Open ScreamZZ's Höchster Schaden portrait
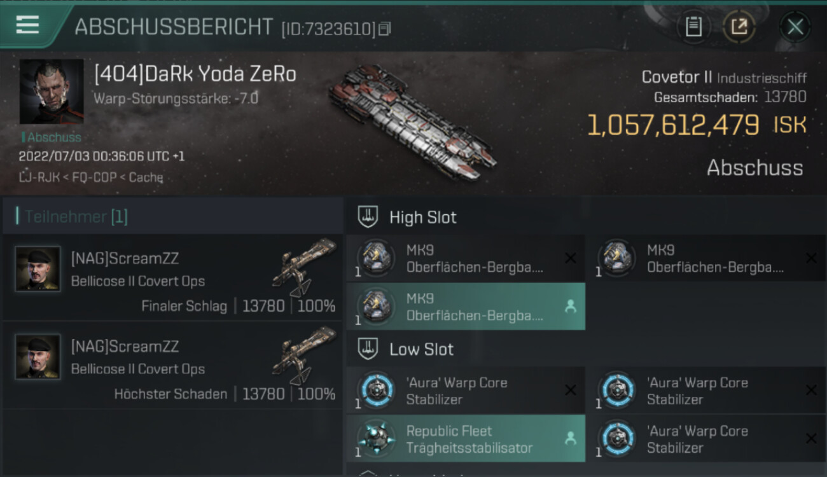The width and height of the screenshot is (827, 477). pos(38,357)
